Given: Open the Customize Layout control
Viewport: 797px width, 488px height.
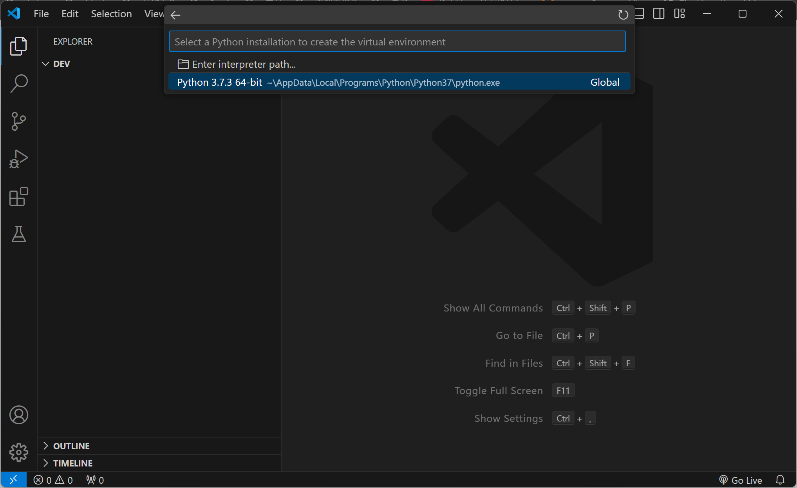Looking at the screenshot, I should pos(680,14).
